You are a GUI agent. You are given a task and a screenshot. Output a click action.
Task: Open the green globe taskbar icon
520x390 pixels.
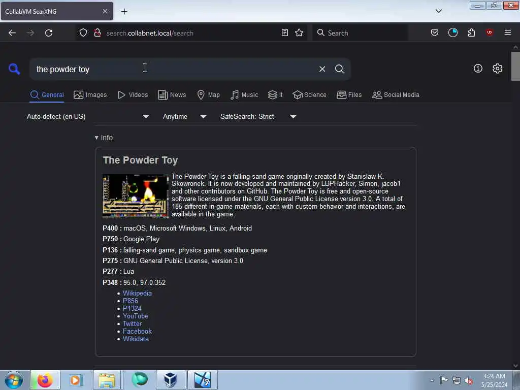pos(140,380)
